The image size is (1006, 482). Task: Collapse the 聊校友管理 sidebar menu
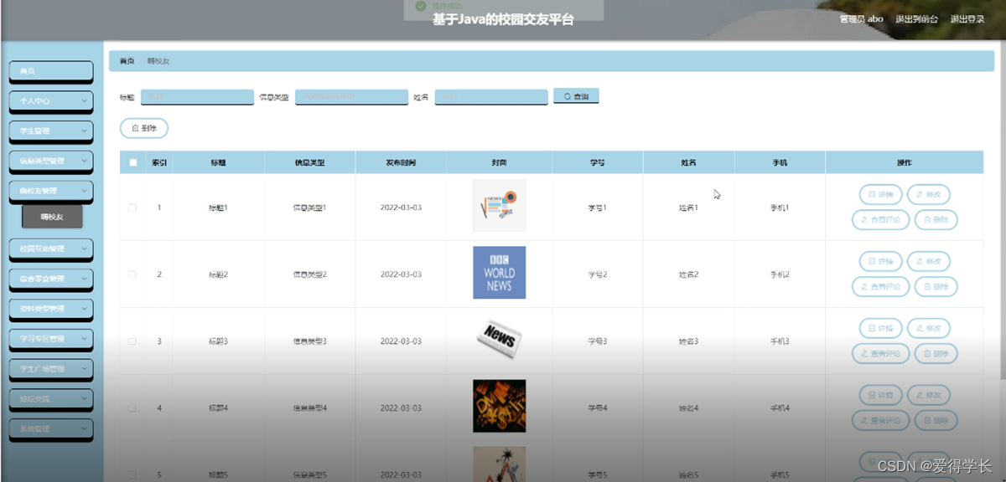click(x=50, y=190)
